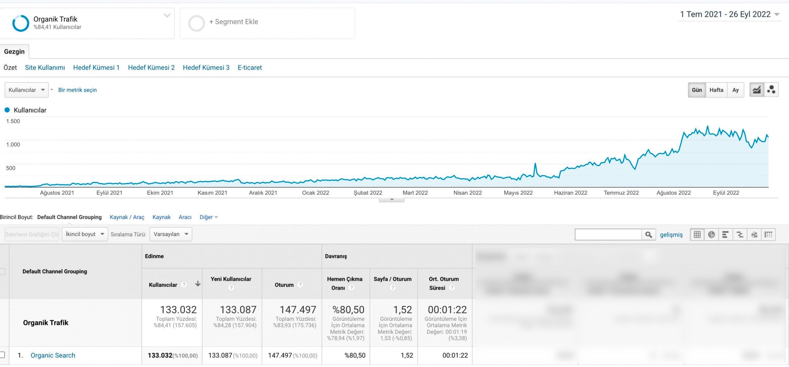Image resolution: width=789 pixels, height=367 pixels.
Task: Choose the pie chart percentage view icon
Action: tap(711, 235)
